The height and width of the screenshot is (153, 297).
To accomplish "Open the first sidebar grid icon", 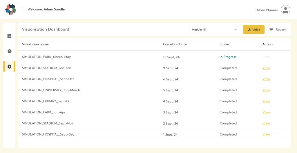I will (x=9, y=36).
